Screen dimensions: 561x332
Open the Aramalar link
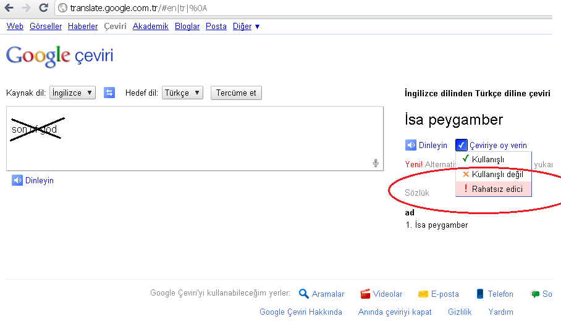328,294
